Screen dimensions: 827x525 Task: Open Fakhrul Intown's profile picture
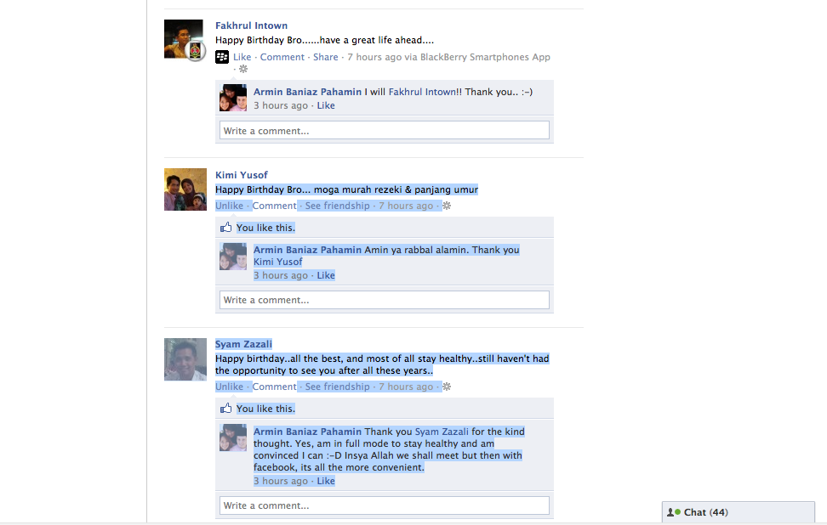point(184,39)
